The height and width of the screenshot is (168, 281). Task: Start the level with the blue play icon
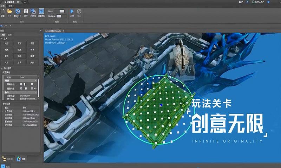72,11
